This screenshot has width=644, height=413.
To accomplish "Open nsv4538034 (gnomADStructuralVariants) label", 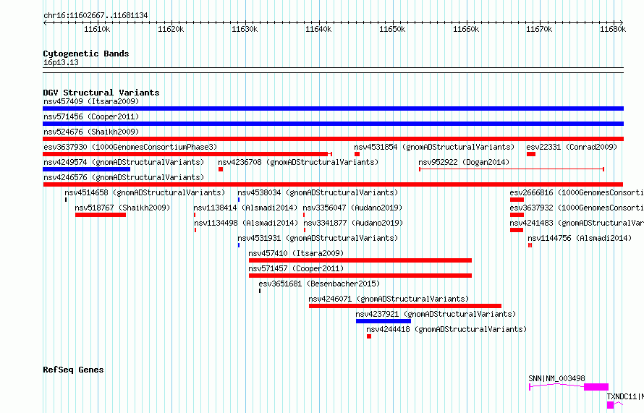I will (318, 192).
